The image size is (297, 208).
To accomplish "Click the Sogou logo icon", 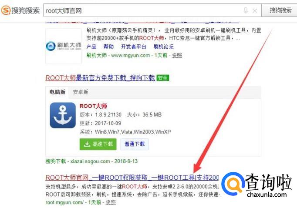I will pyautogui.click(x=6, y=10).
